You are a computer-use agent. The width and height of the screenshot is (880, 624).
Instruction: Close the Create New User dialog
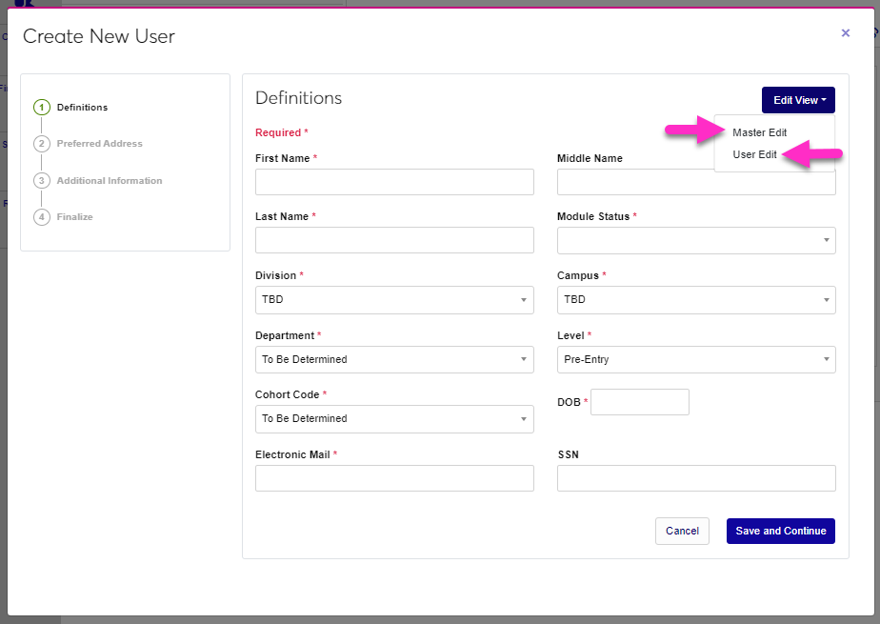[845, 33]
